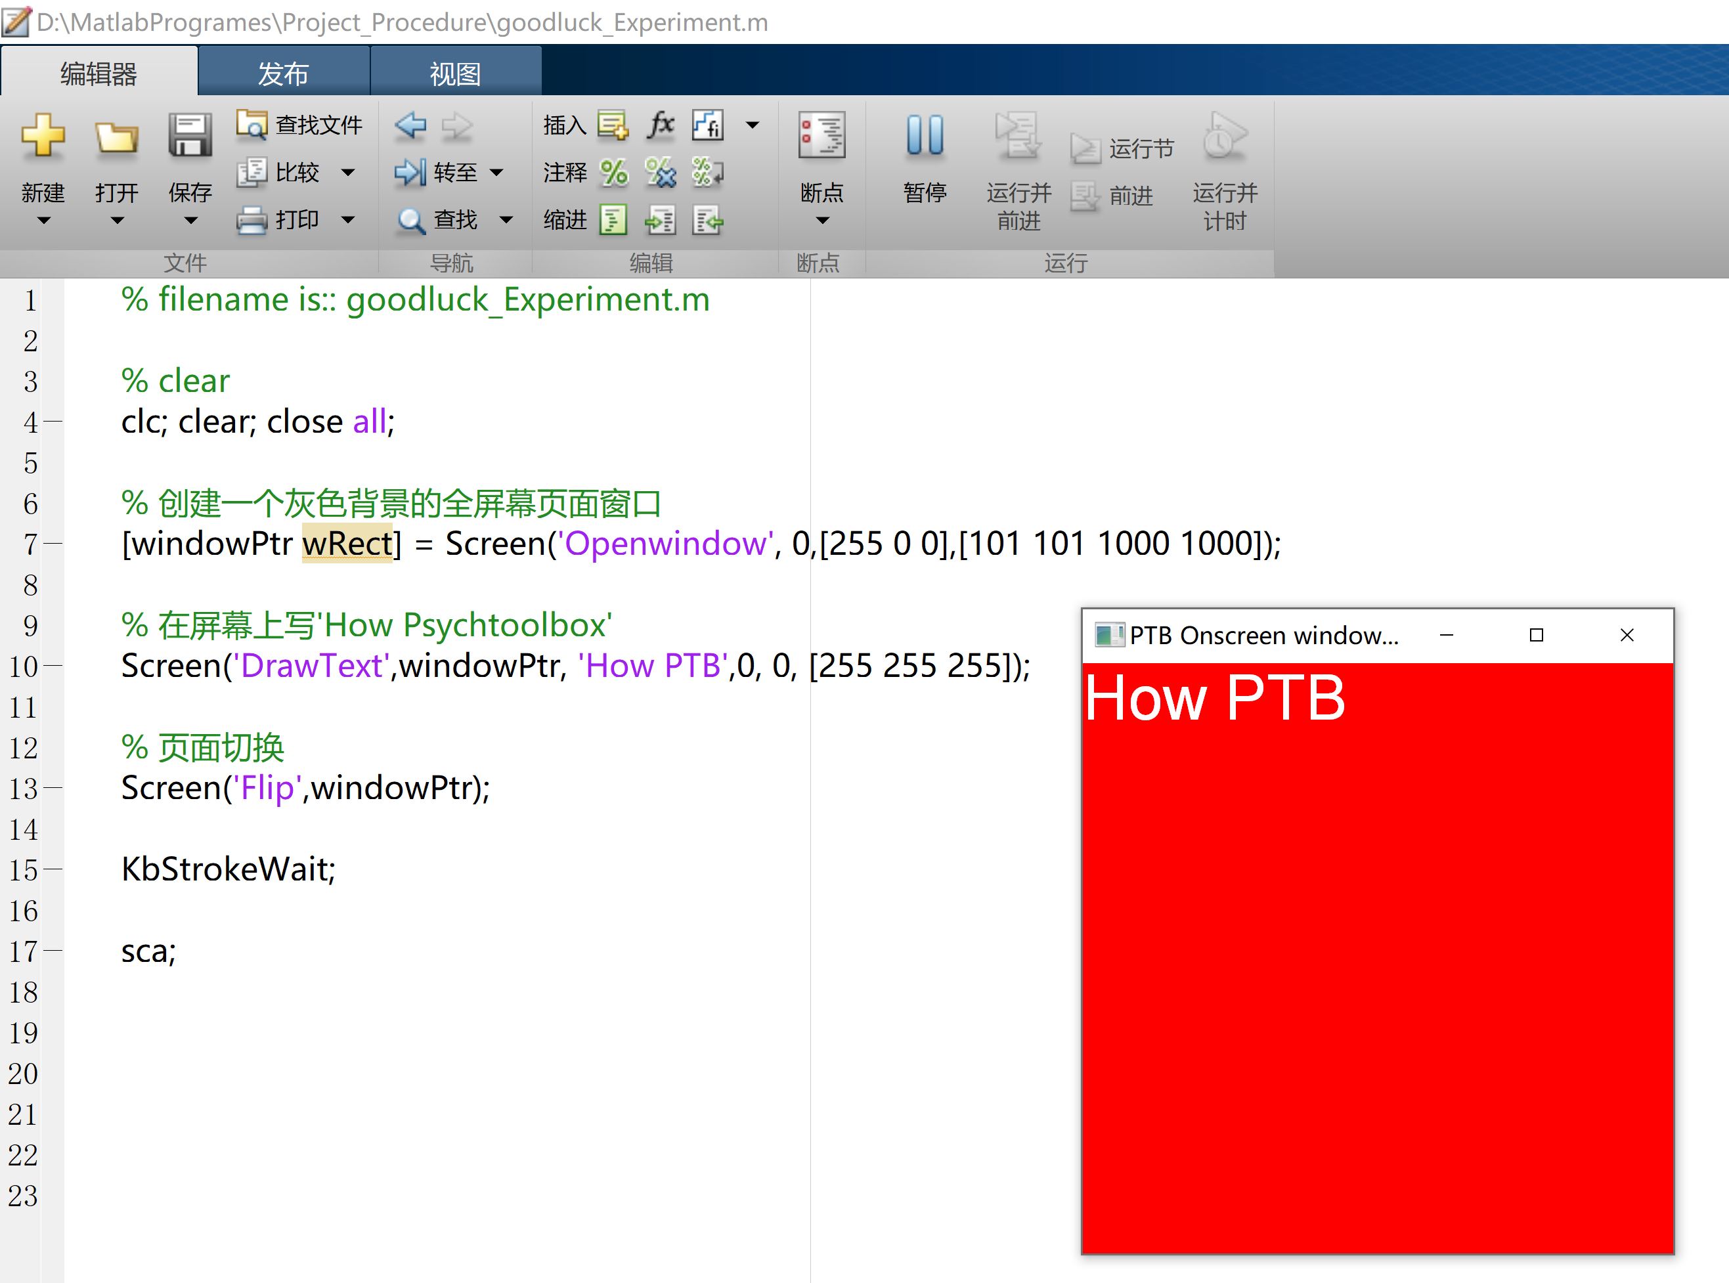
Task: Open the 转至 go-to dropdown
Action: [498, 173]
